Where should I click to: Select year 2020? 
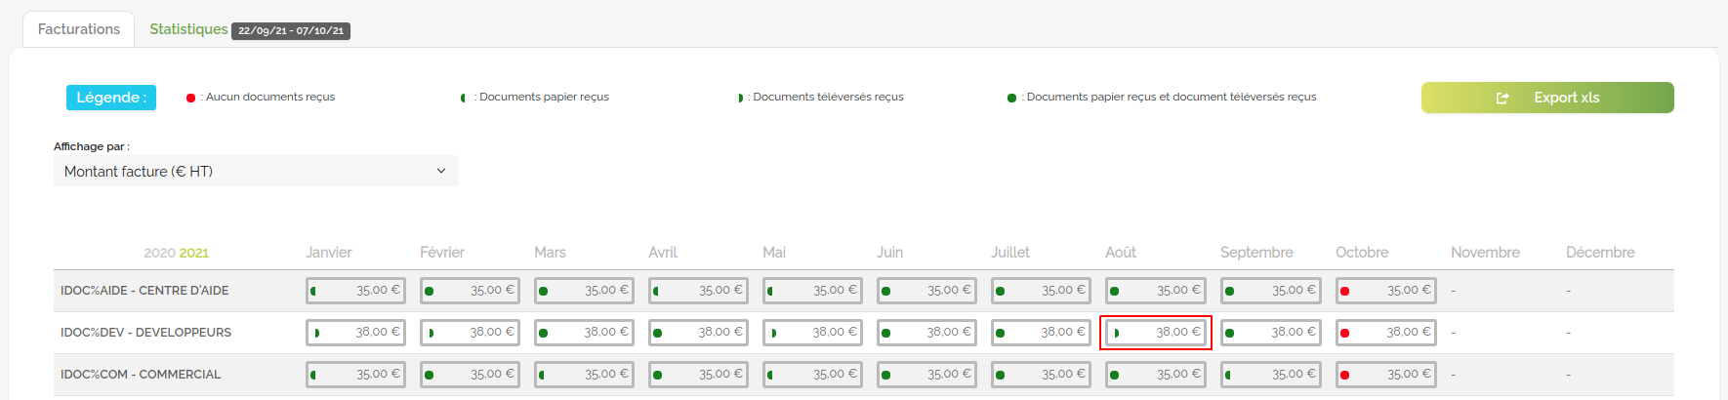[159, 253]
